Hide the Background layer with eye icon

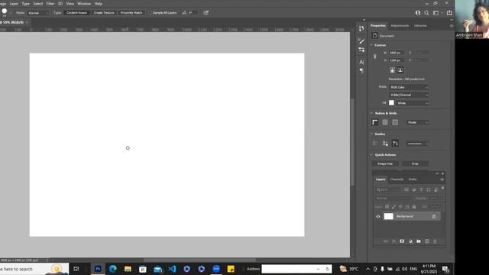pyautogui.click(x=378, y=216)
